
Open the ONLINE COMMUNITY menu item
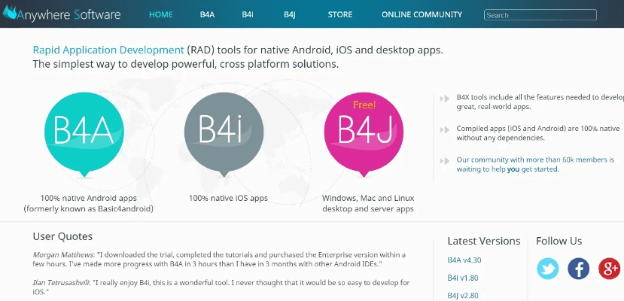point(422,15)
